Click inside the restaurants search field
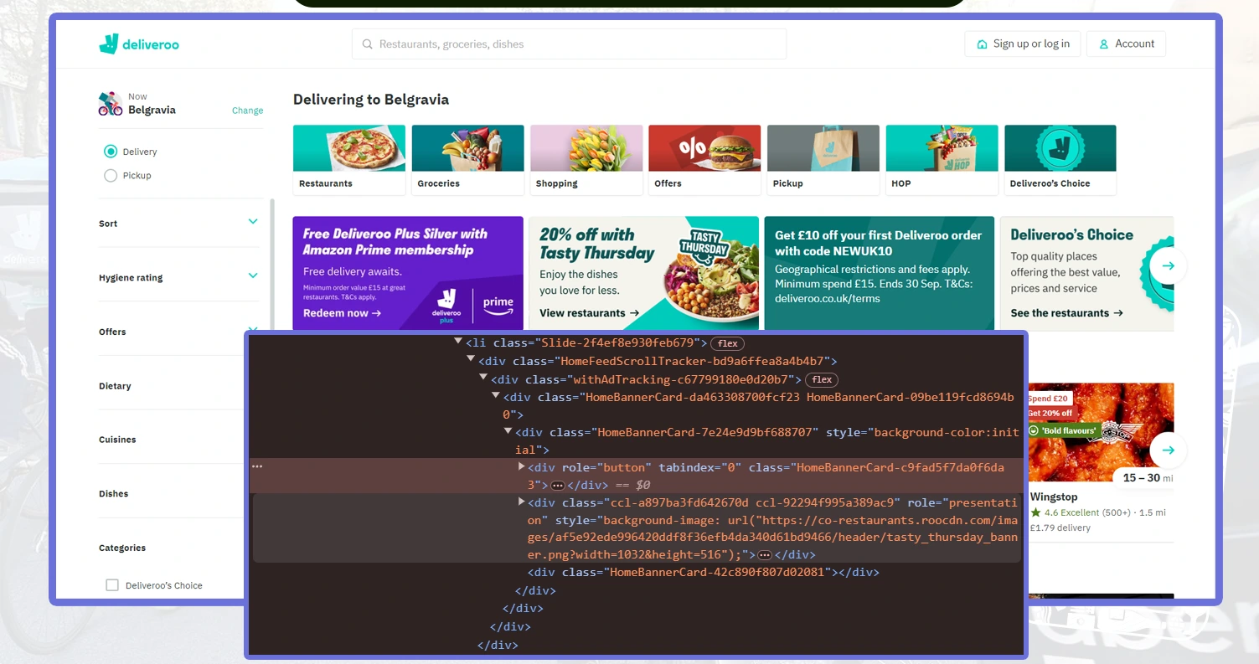Viewport: 1259px width, 664px height. pos(570,44)
